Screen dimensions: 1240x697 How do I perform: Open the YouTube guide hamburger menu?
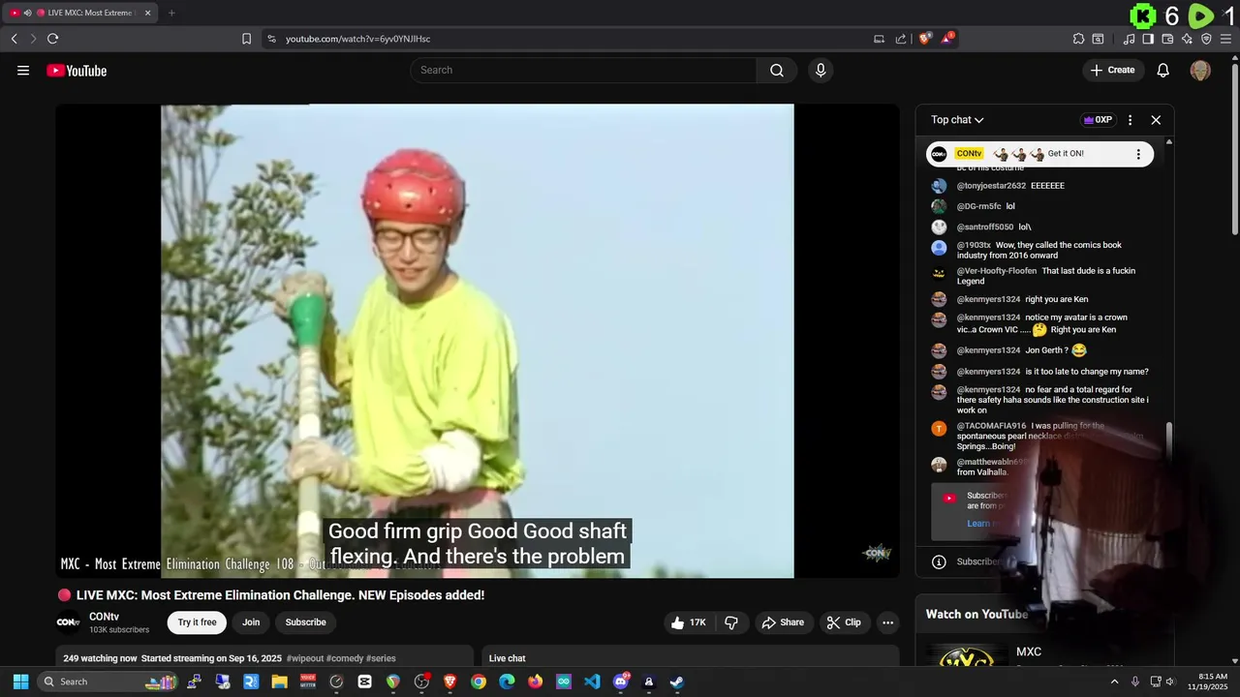23,70
